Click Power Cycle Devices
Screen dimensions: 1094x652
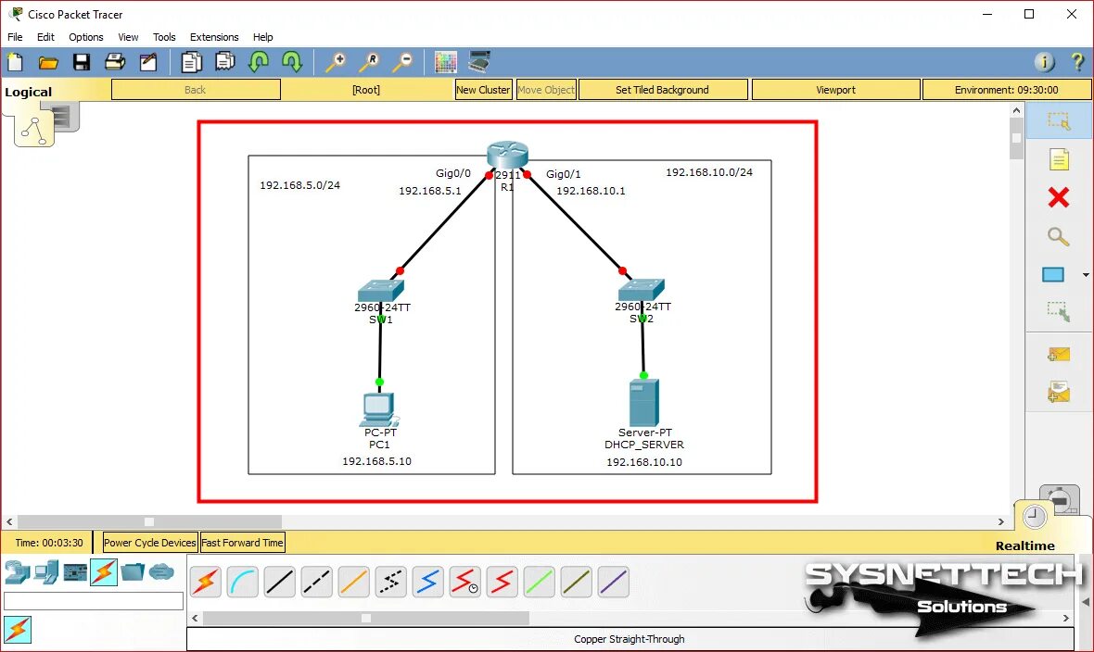149,543
